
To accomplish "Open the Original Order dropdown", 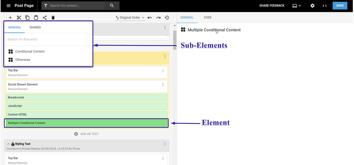I will pyautogui.click(x=130, y=18).
